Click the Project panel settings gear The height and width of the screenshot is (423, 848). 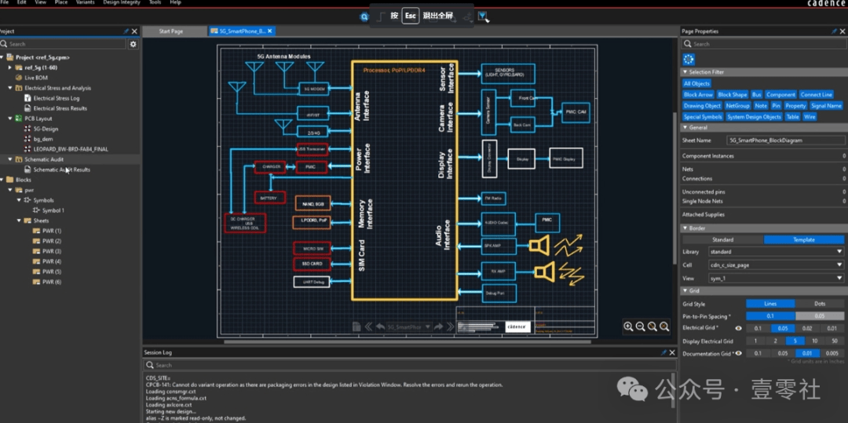(x=133, y=44)
